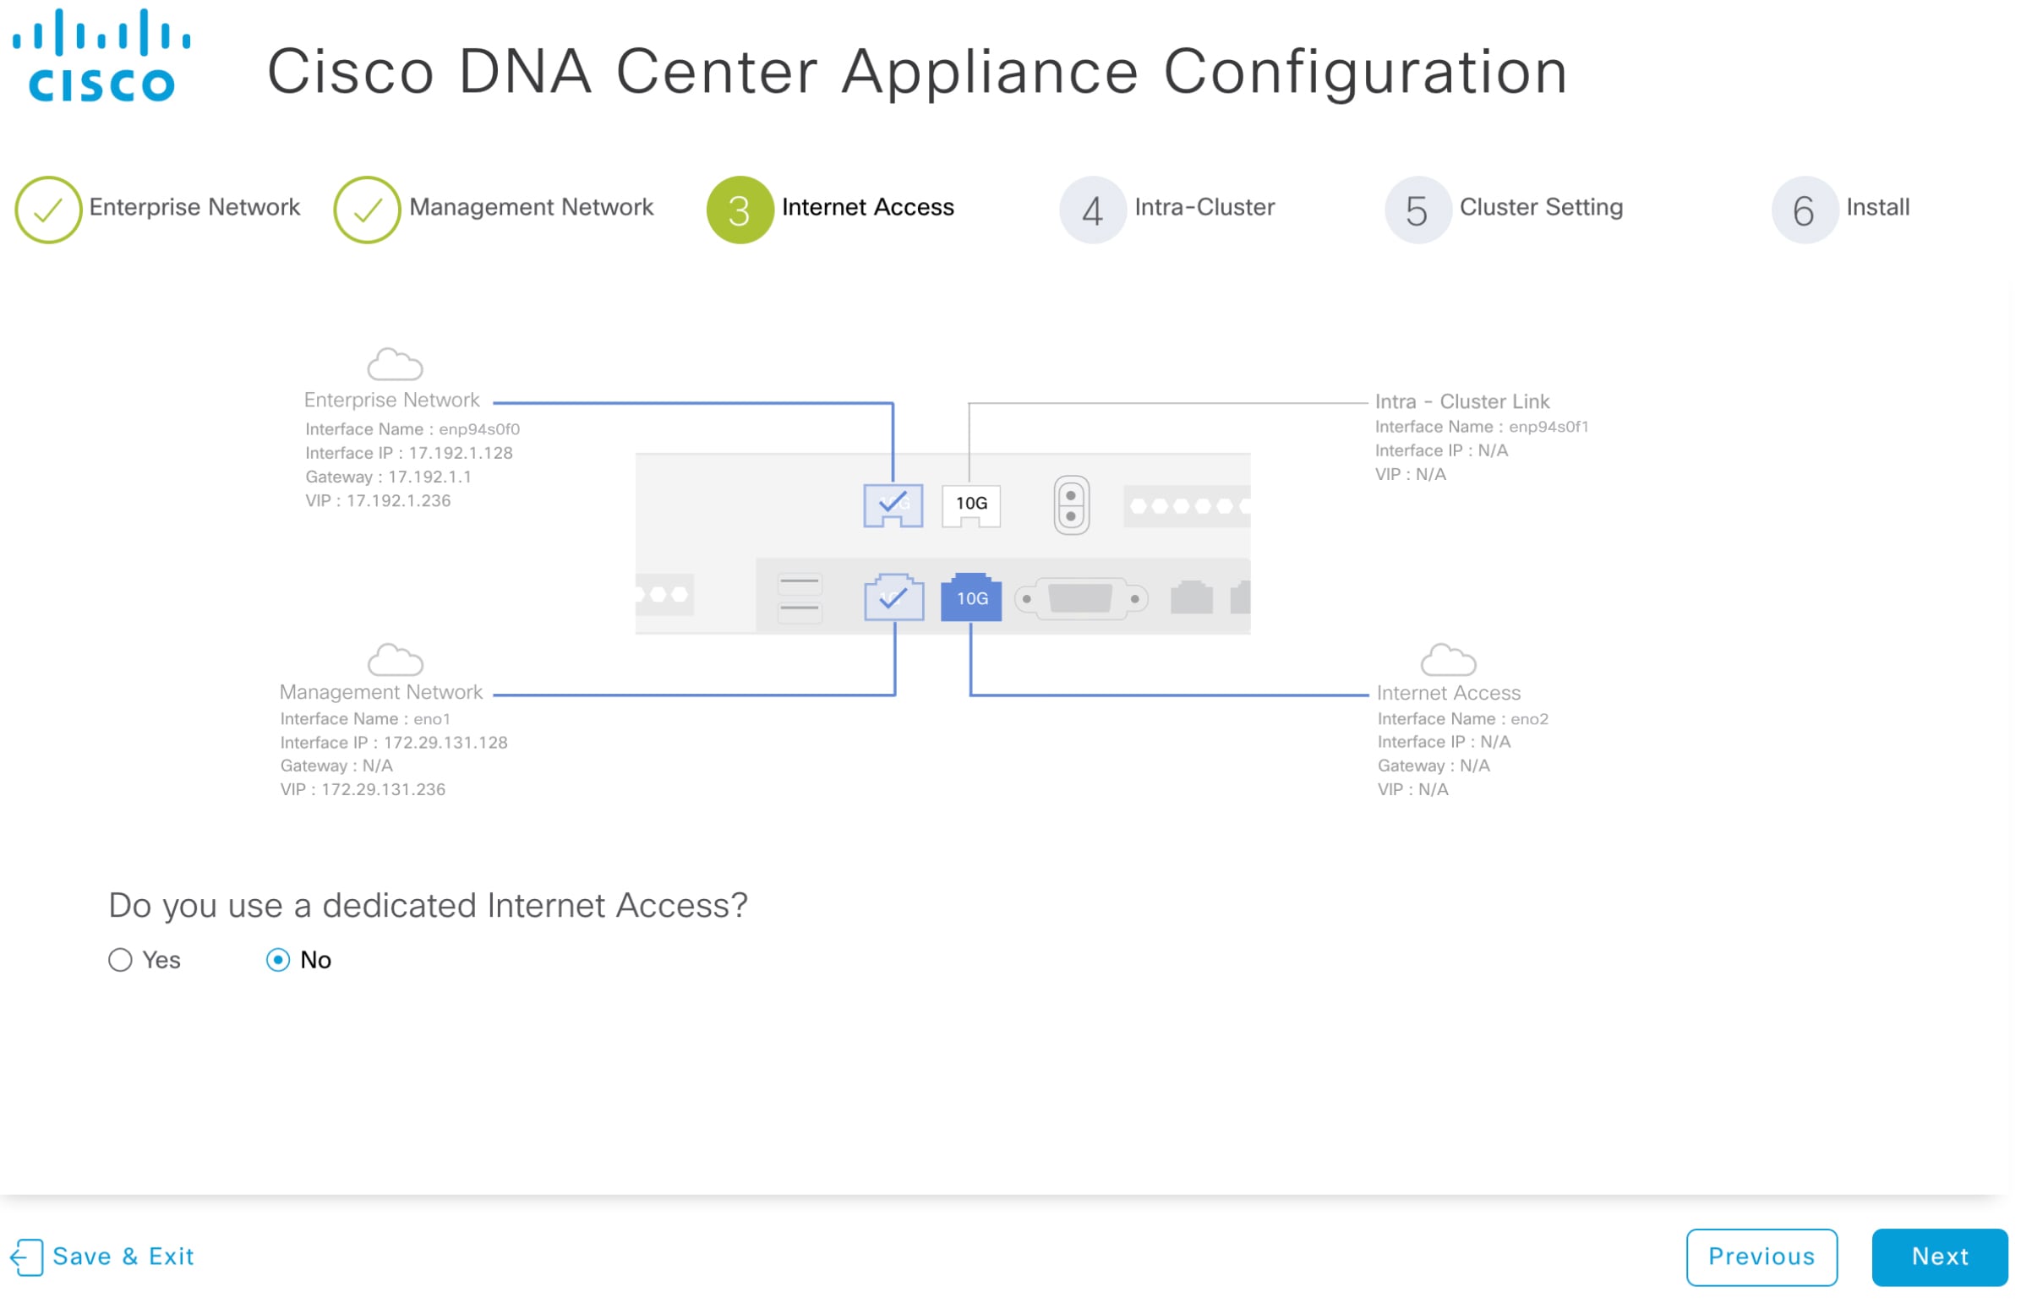Click the Save & Exit arrow icon
The width and height of the screenshot is (2021, 1303).
click(26, 1257)
